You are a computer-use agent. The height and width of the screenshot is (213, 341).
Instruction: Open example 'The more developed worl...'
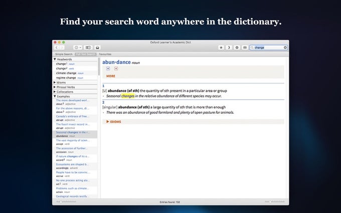click(75, 102)
